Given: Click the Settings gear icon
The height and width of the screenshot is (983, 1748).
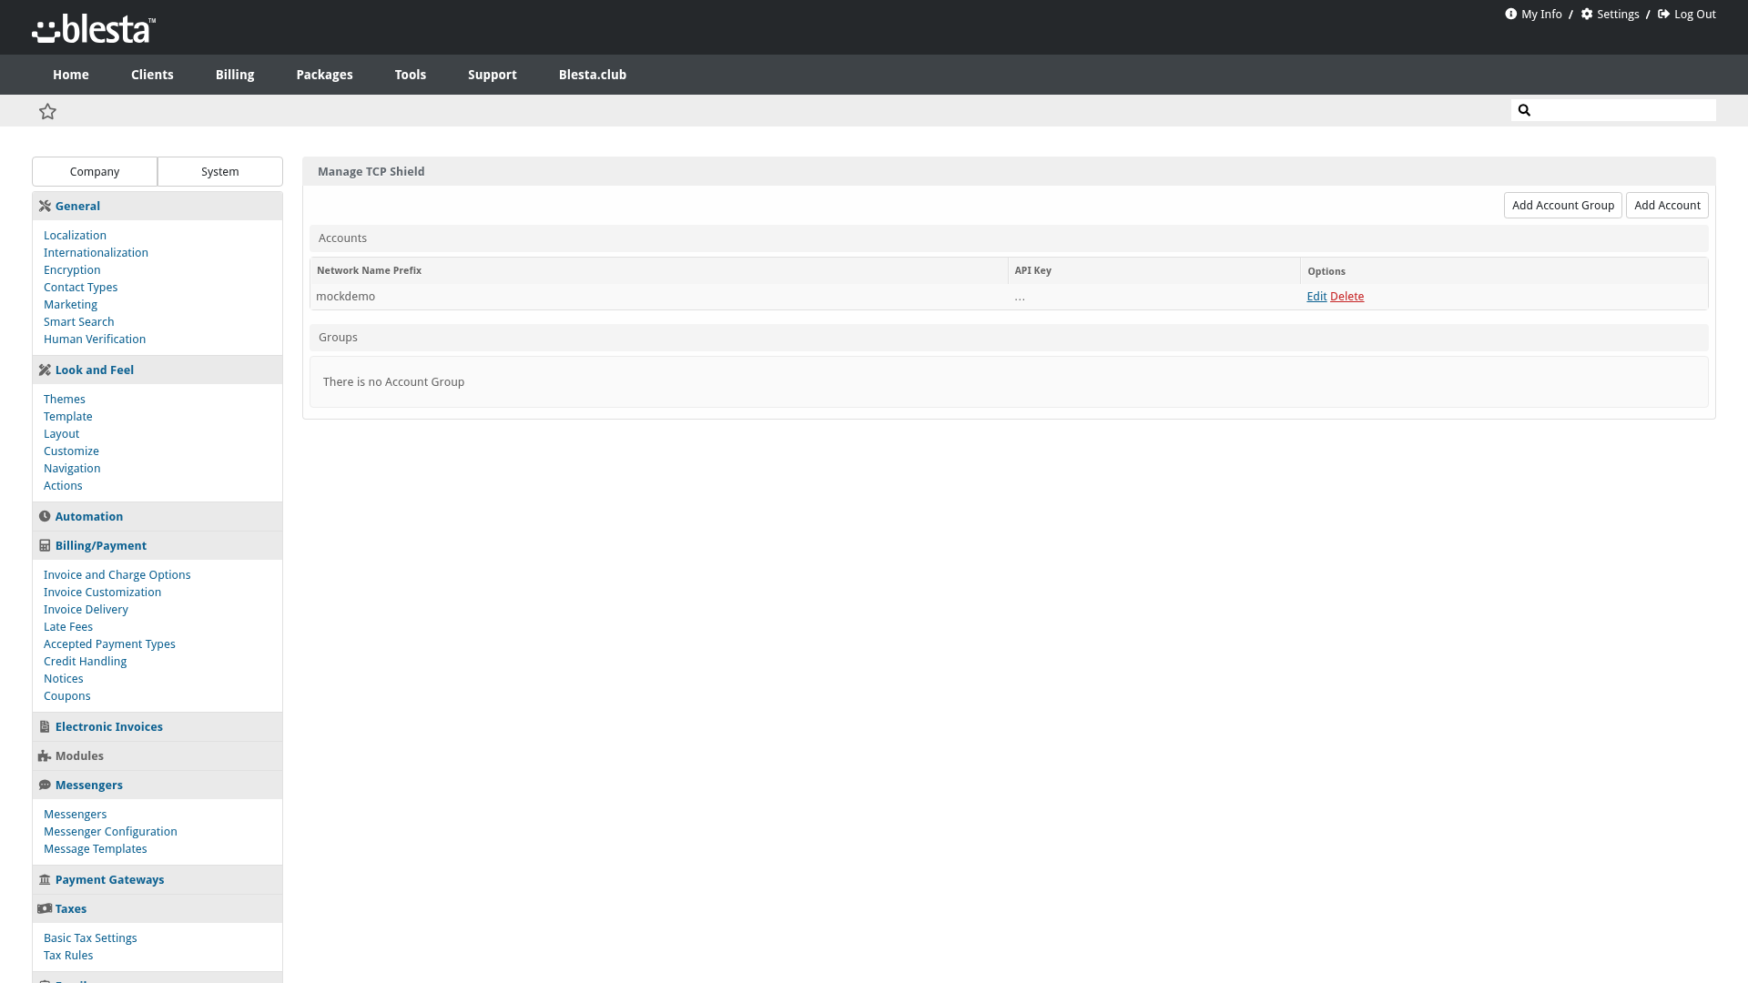Looking at the screenshot, I should pyautogui.click(x=1587, y=14).
